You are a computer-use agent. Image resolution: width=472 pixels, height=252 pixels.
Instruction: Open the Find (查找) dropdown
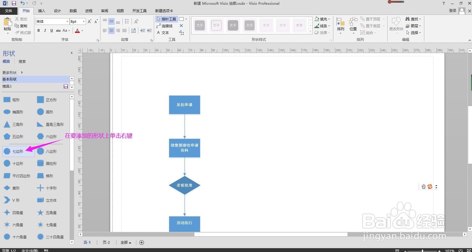(x=413, y=19)
